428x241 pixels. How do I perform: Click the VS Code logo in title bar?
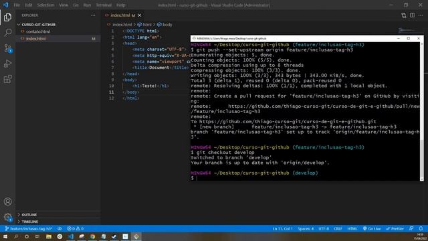pyautogui.click(x=5, y=5)
